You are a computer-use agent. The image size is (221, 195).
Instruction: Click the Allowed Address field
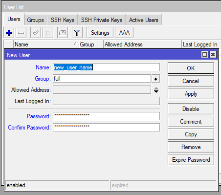[x=102, y=90]
